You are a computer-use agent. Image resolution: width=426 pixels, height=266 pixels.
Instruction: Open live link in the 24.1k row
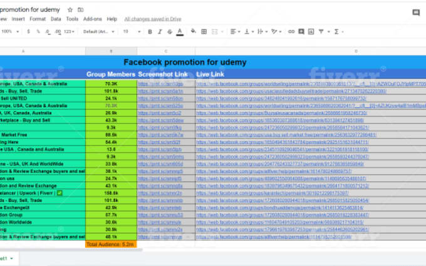(x=281, y=98)
